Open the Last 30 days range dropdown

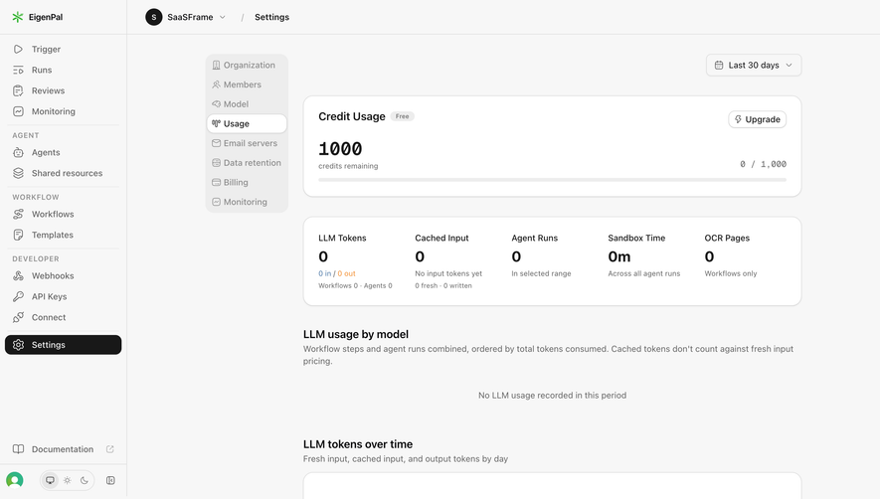tap(754, 66)
